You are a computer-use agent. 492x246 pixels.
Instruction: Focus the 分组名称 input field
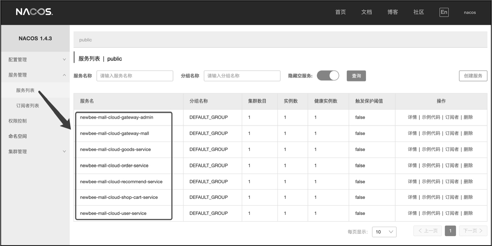tap(242, 76)
